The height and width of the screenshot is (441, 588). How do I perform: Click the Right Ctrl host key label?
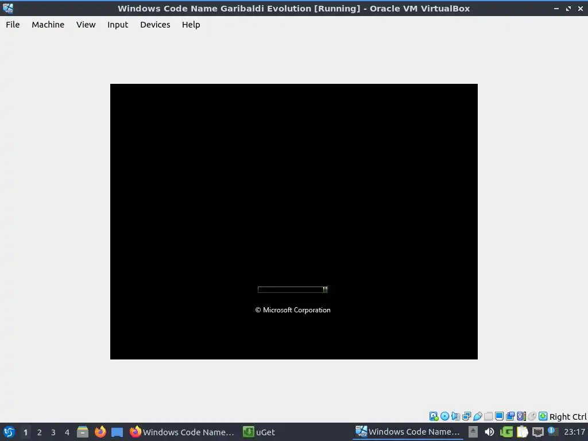pos(568,417)
